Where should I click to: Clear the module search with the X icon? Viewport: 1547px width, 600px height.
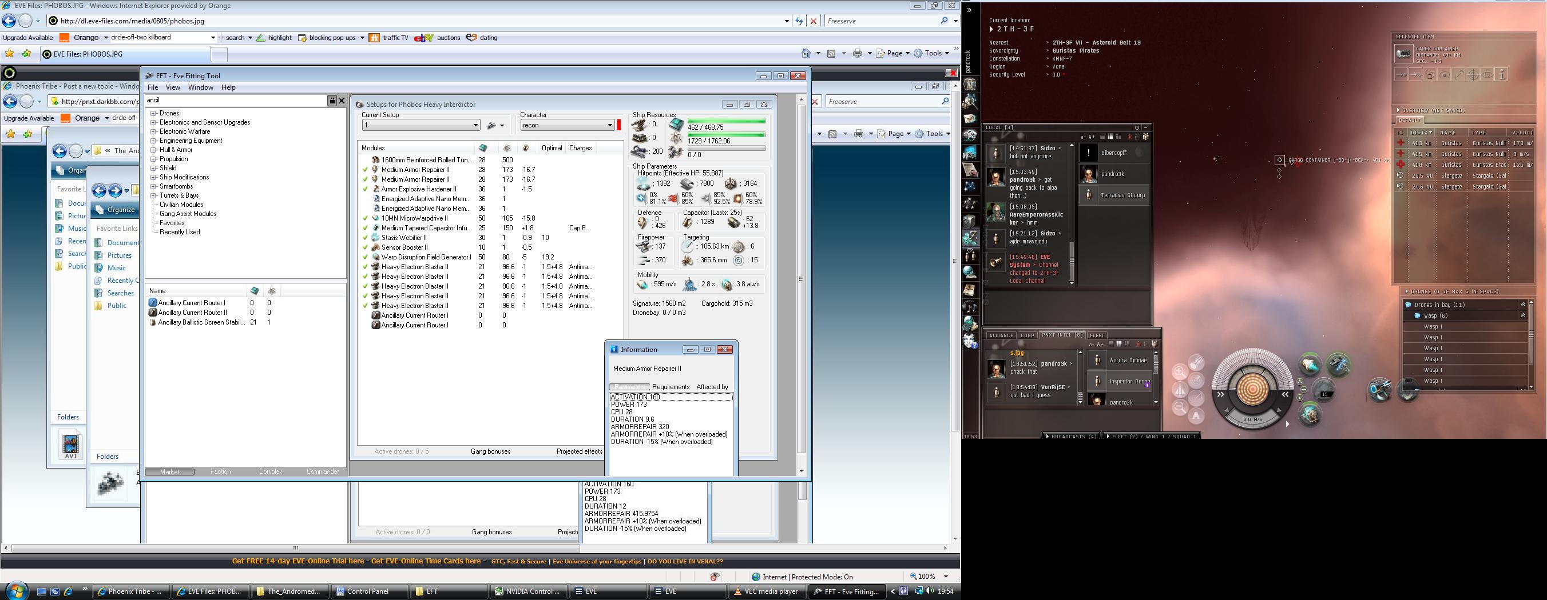coord(342,101)
